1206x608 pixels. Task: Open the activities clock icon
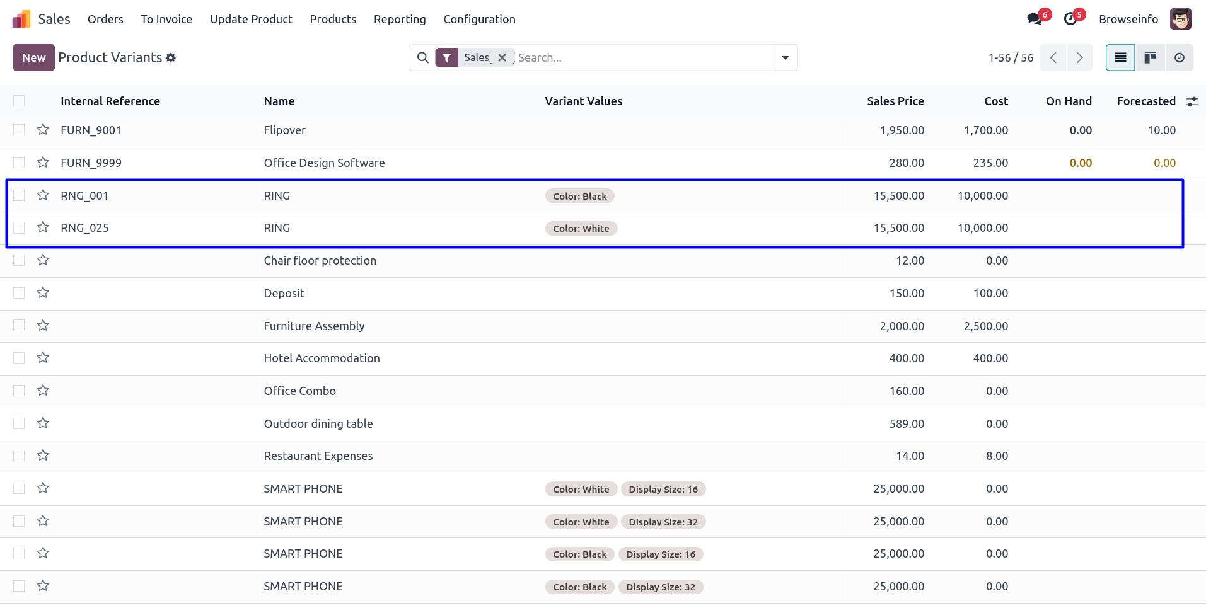pos(1070,19)
